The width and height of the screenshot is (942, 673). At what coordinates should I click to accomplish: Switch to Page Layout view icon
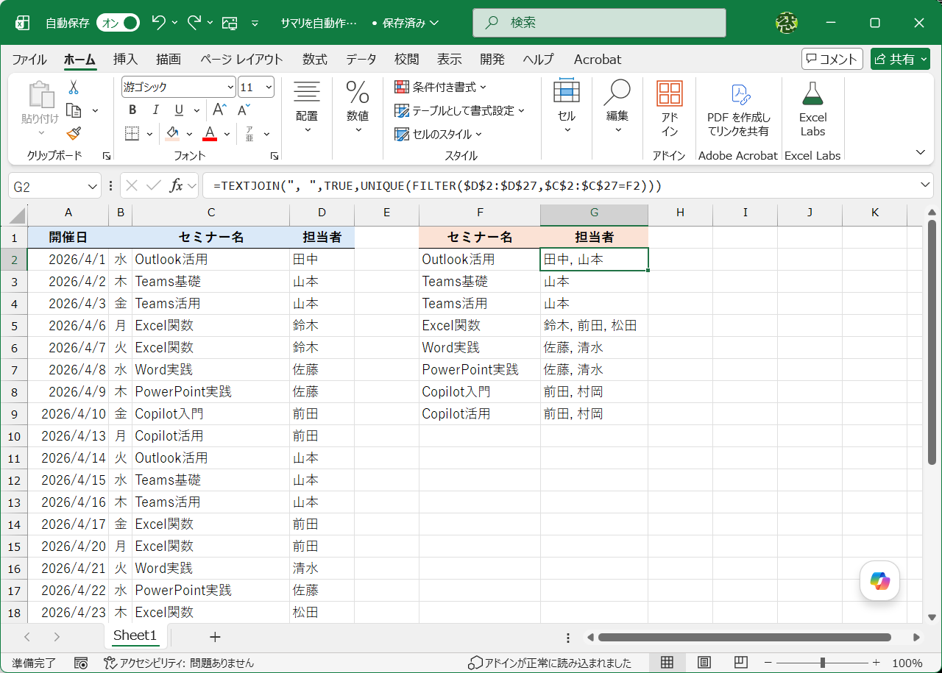click(x=704, y=663)
